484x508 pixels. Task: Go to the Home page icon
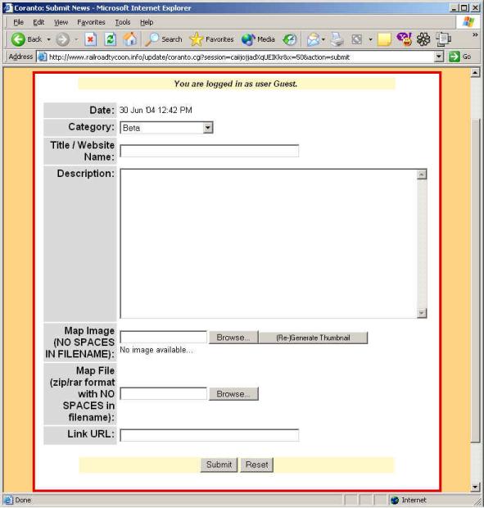coord(130,39)
